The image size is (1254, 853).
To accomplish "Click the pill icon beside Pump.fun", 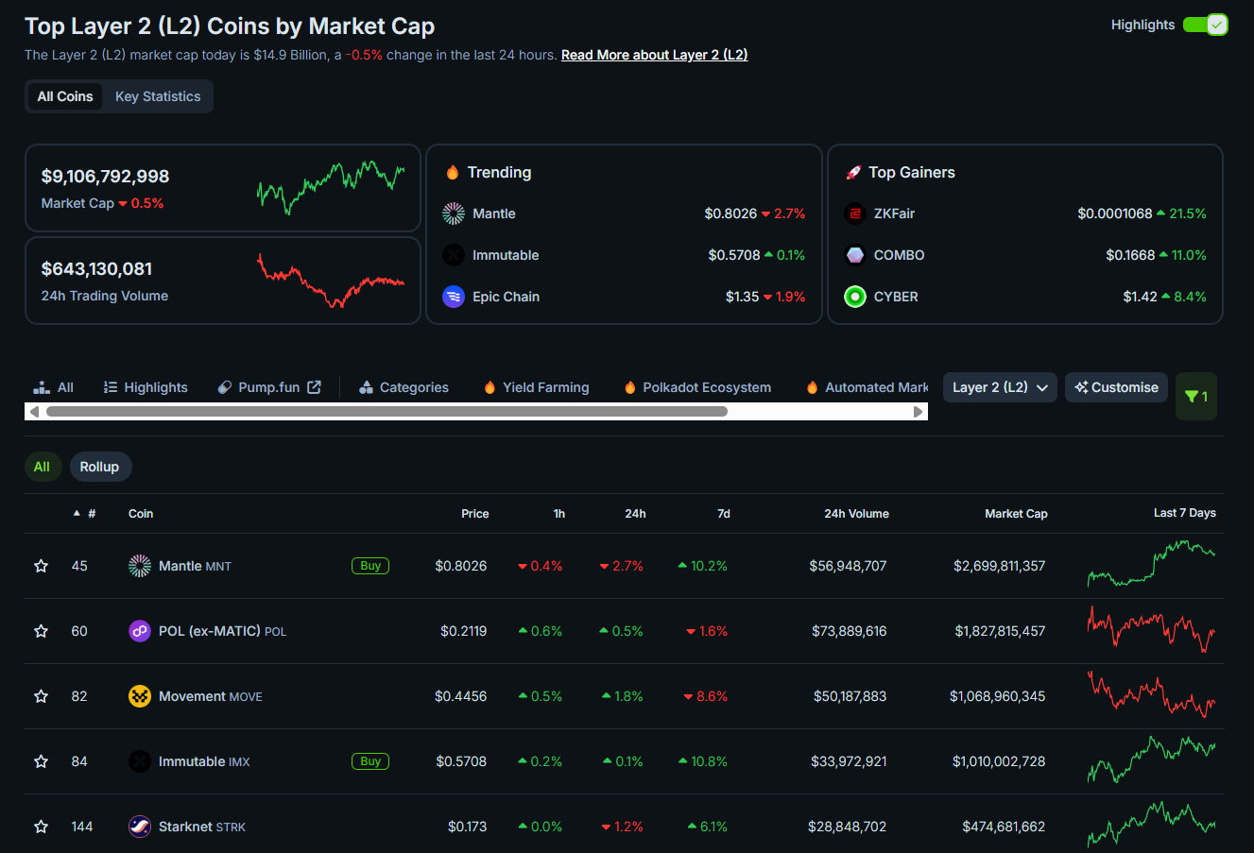I will (x=225, y=387).
